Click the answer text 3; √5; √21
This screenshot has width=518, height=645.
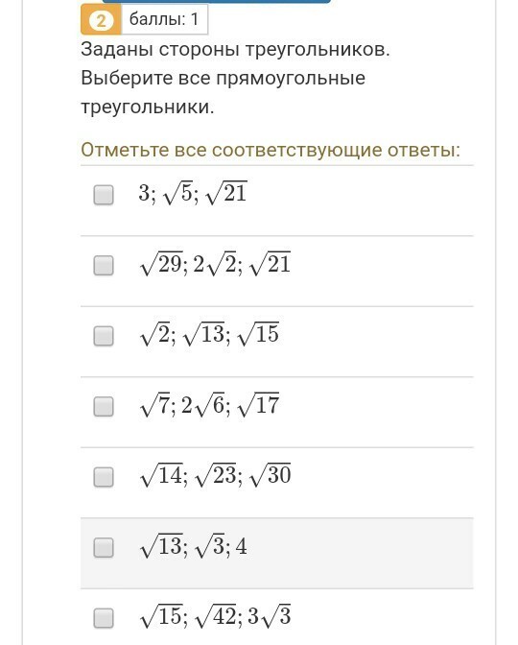193,193
